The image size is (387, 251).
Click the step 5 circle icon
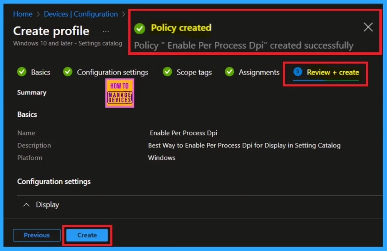(x=298, y=72)
